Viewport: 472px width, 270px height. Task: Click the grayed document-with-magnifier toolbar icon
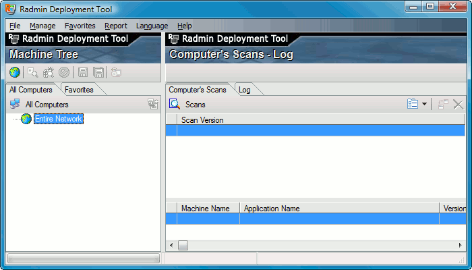(32, 72)
